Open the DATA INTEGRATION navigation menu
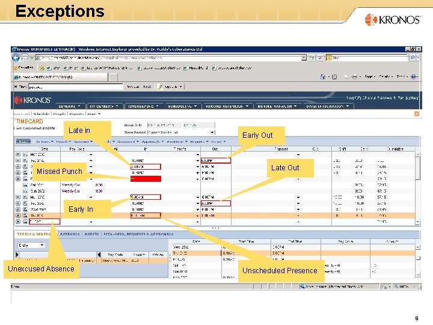Viewport: 433px width, 325px height. tap(328, 106)
